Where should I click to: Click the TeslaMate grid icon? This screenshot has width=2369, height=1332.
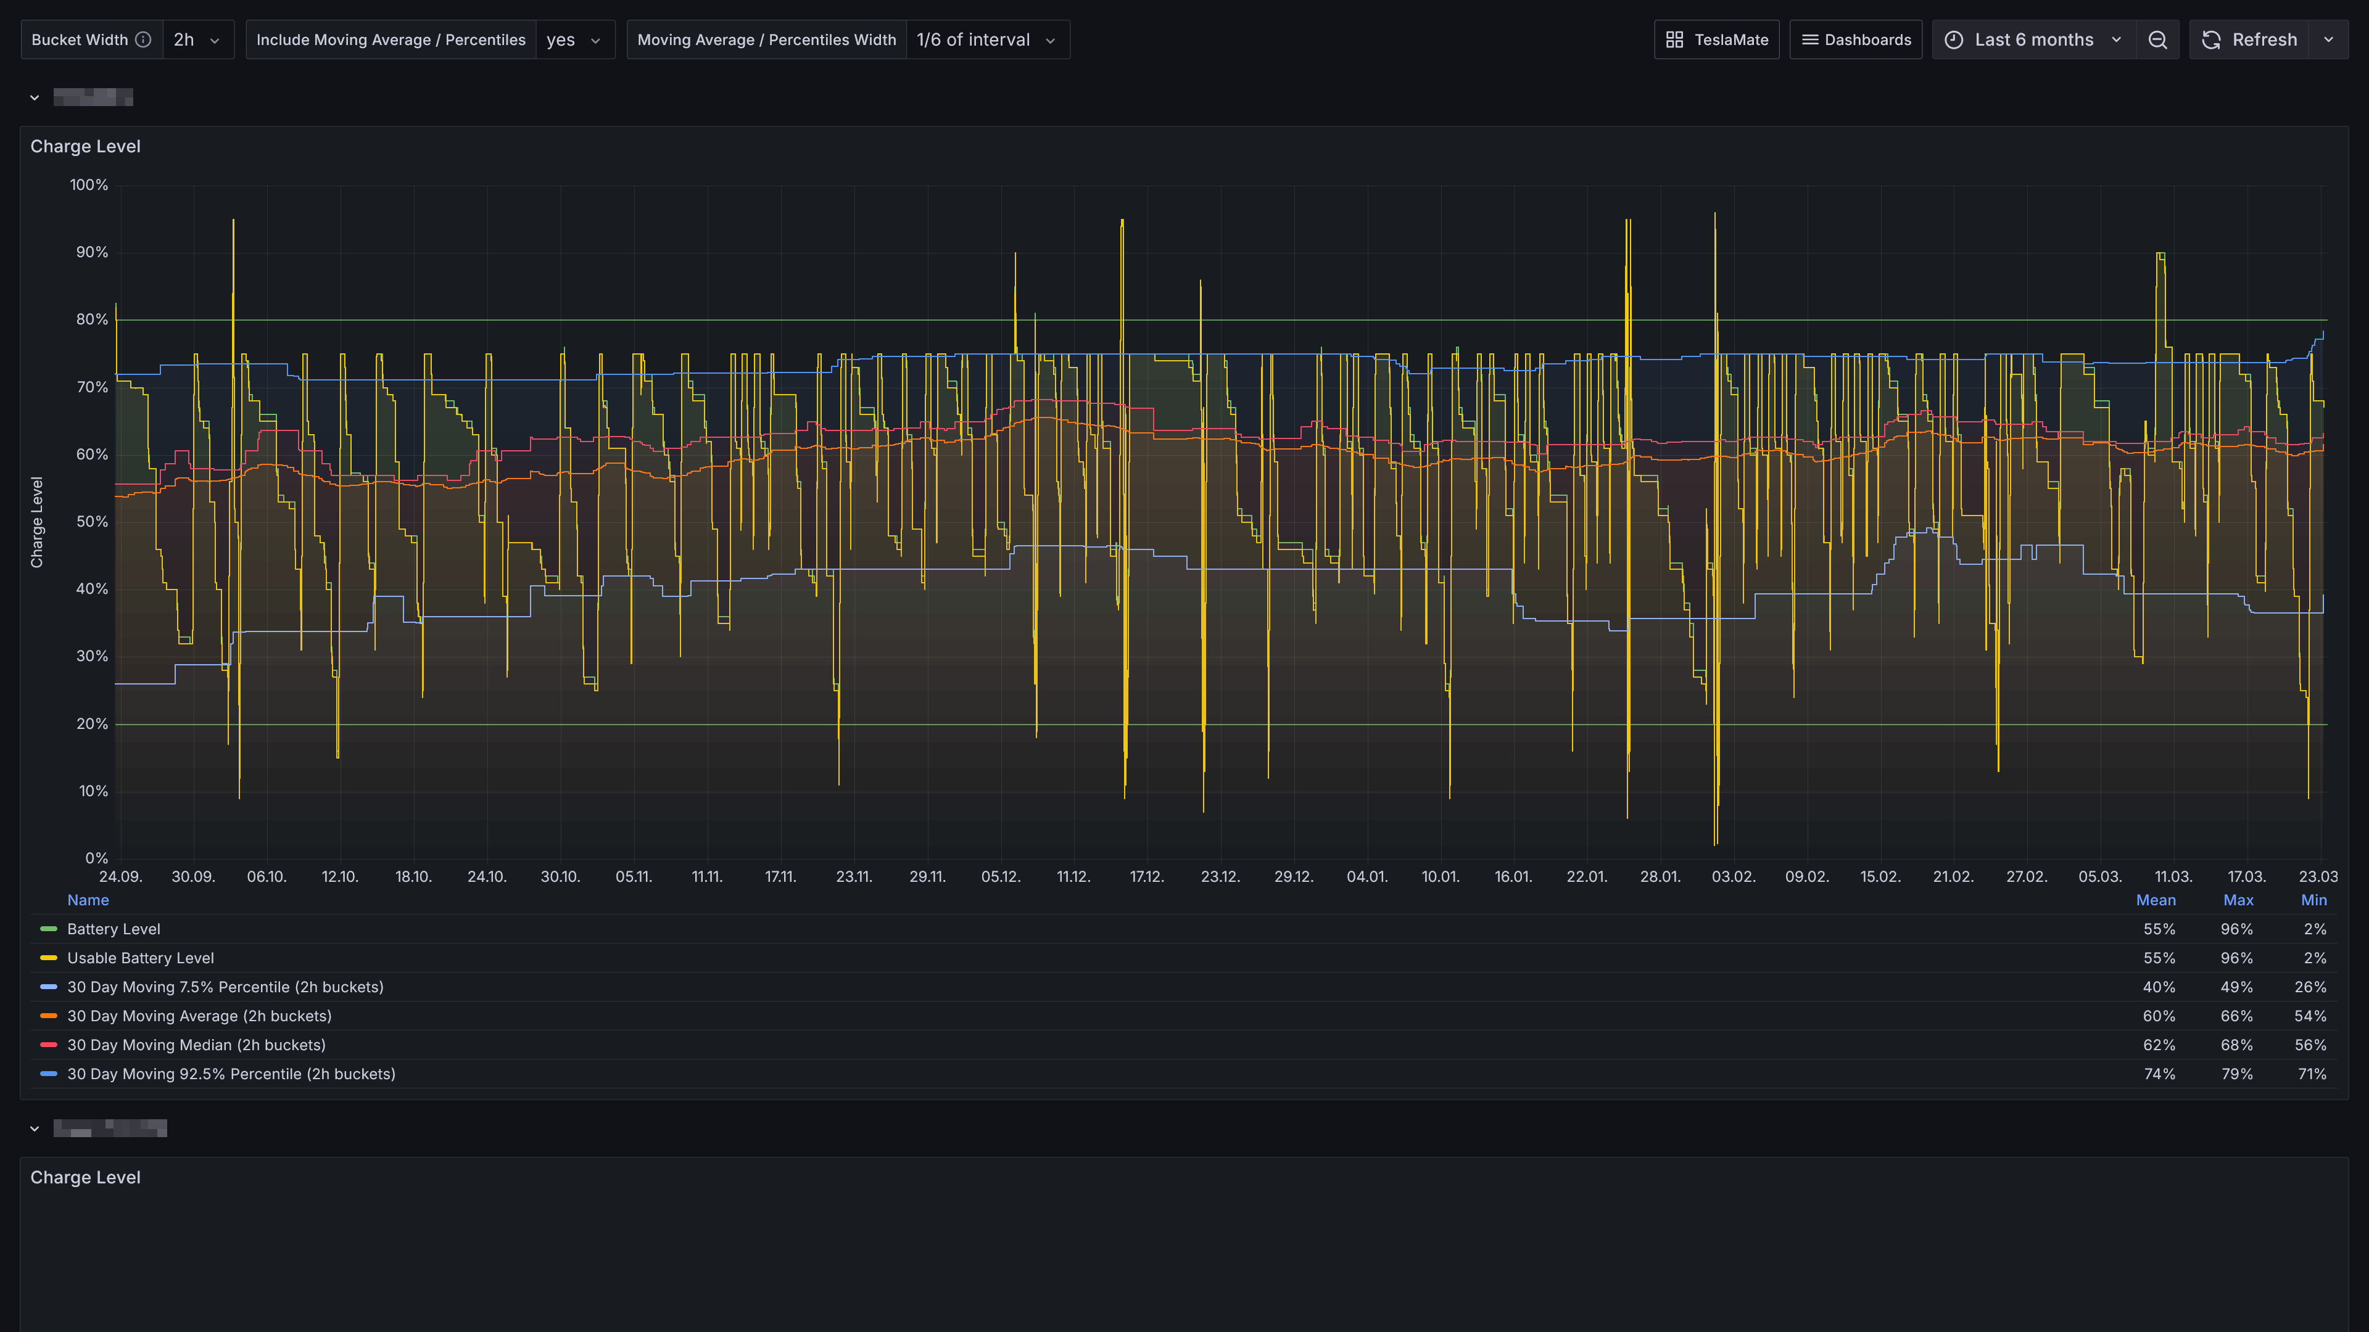1675,39
